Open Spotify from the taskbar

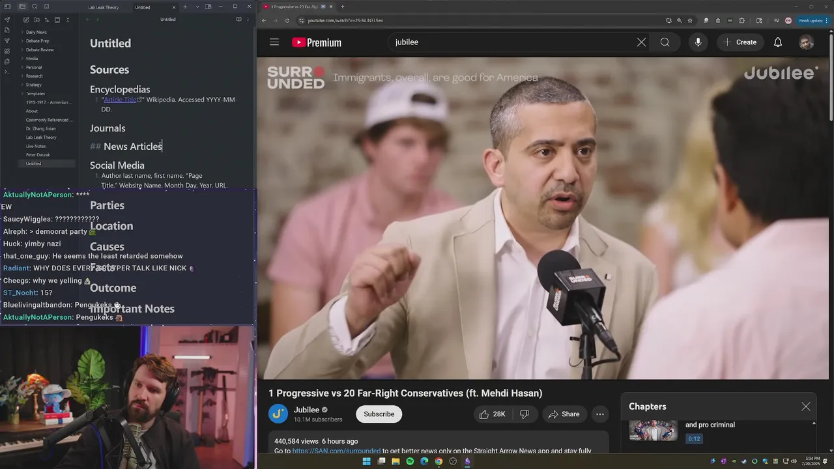pos(410,461)
